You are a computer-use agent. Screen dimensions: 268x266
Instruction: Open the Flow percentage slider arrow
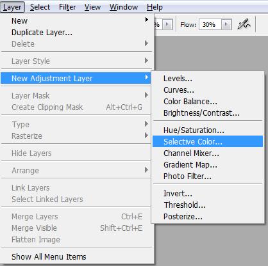226,24
